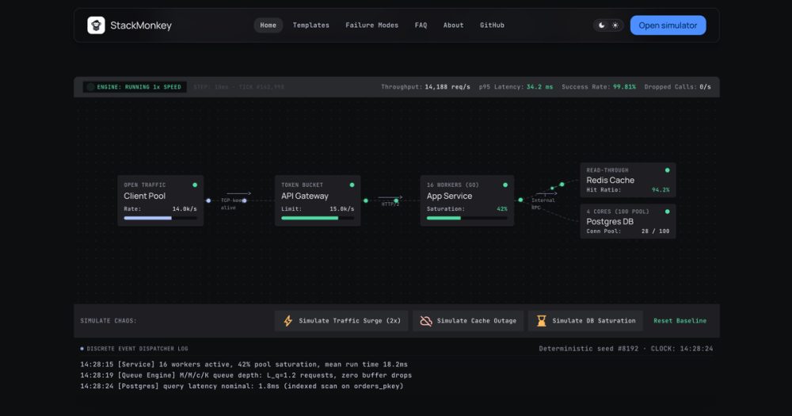Click the StackMonkey brand name
This screenshot has height=416, width=792.
[x=141, y=25]
